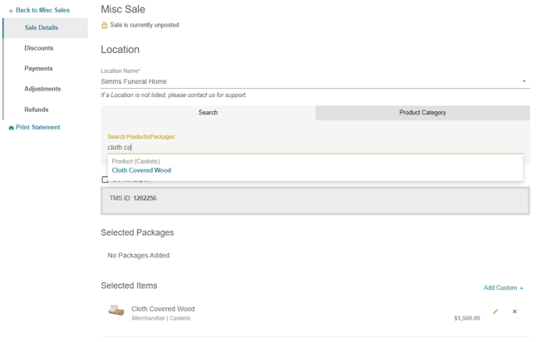
Task: Switch to the Product Category tab
Action: point(422,113)
